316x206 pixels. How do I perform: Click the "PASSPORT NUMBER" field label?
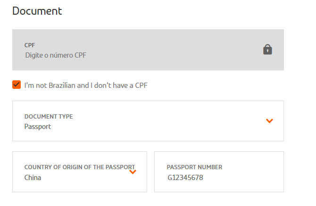tap(194, 167)
